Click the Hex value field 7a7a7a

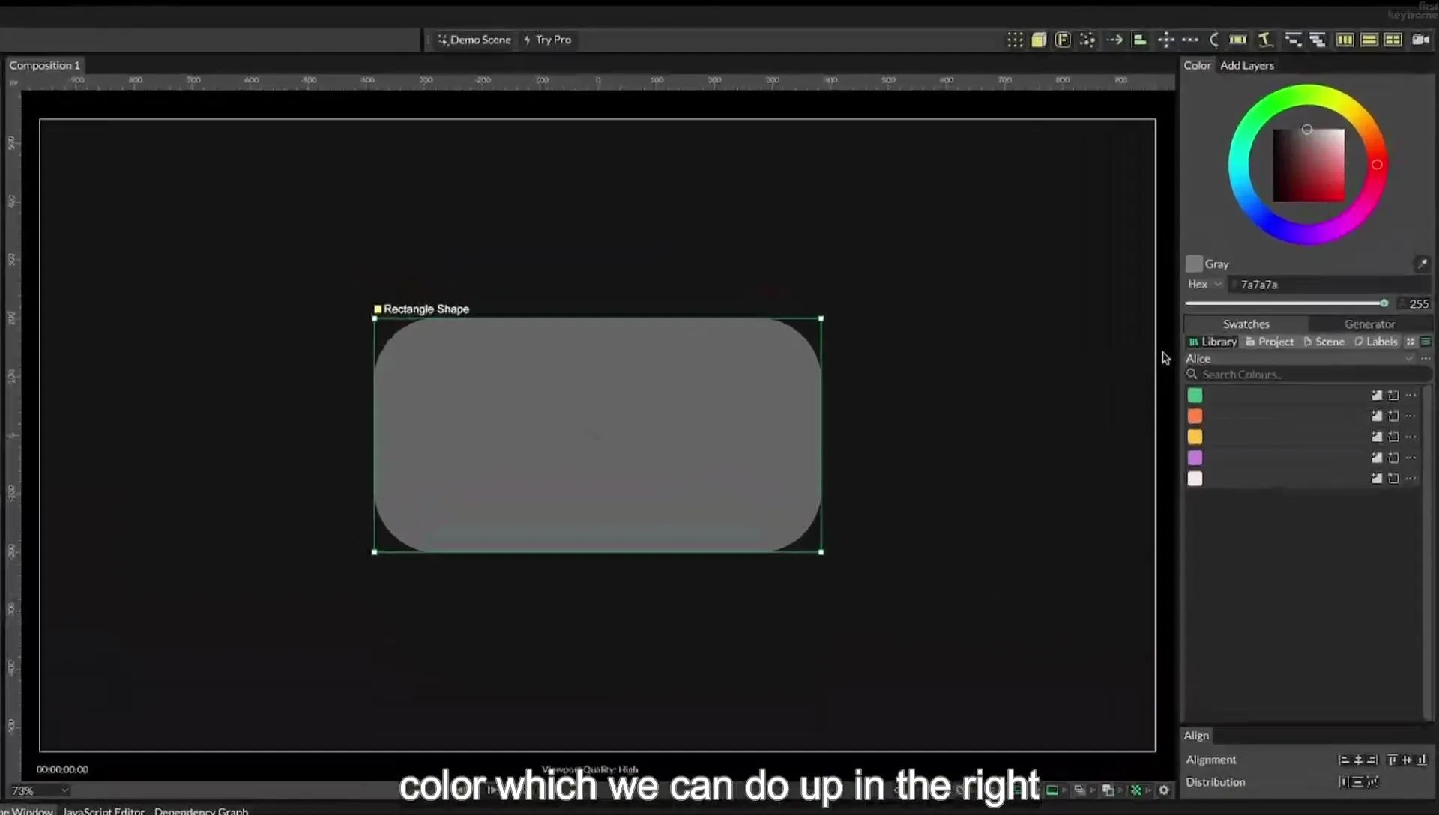[1330, 285]
